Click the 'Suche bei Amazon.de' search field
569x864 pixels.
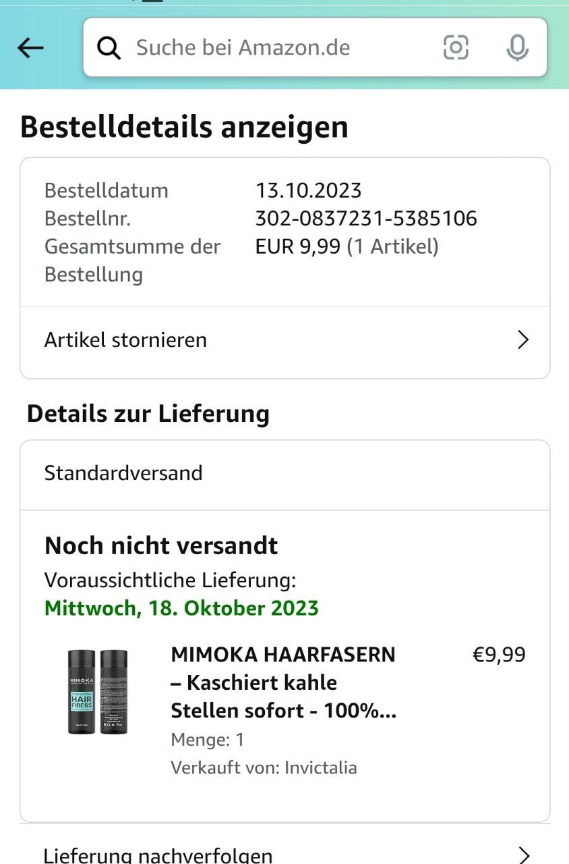click(x=270, y=48)
